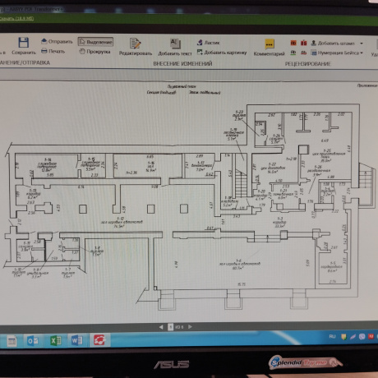Viewport: 378px width, 378px height.
Task: Go to the next page arrow
Action: [190, 326]
